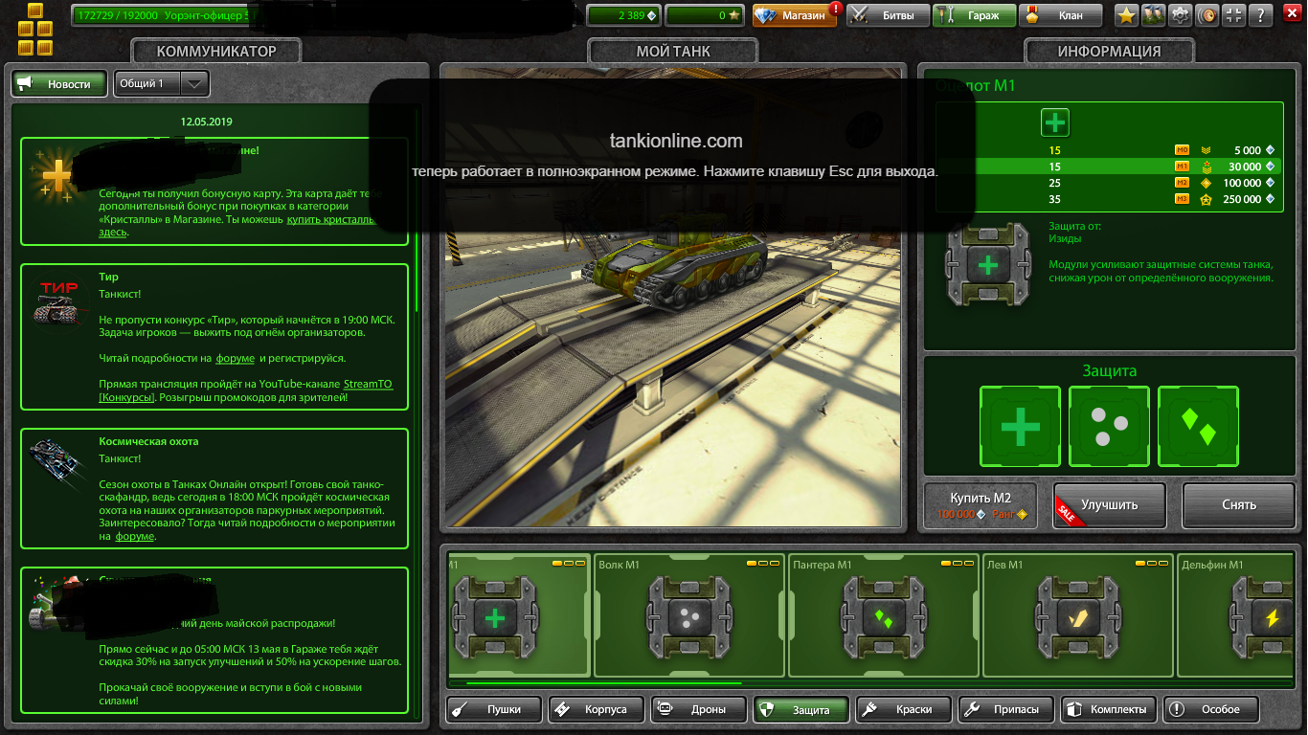Open the Комплекты kits category
This screenshot has height=735, width=1308.
(x=1108, y=709)
